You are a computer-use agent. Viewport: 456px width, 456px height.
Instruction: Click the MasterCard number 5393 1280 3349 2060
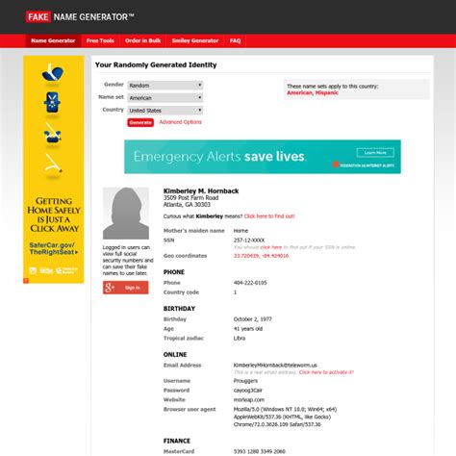259,451
